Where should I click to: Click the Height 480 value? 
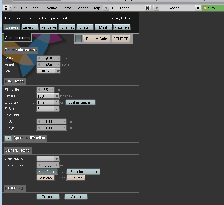pos(49,65)
